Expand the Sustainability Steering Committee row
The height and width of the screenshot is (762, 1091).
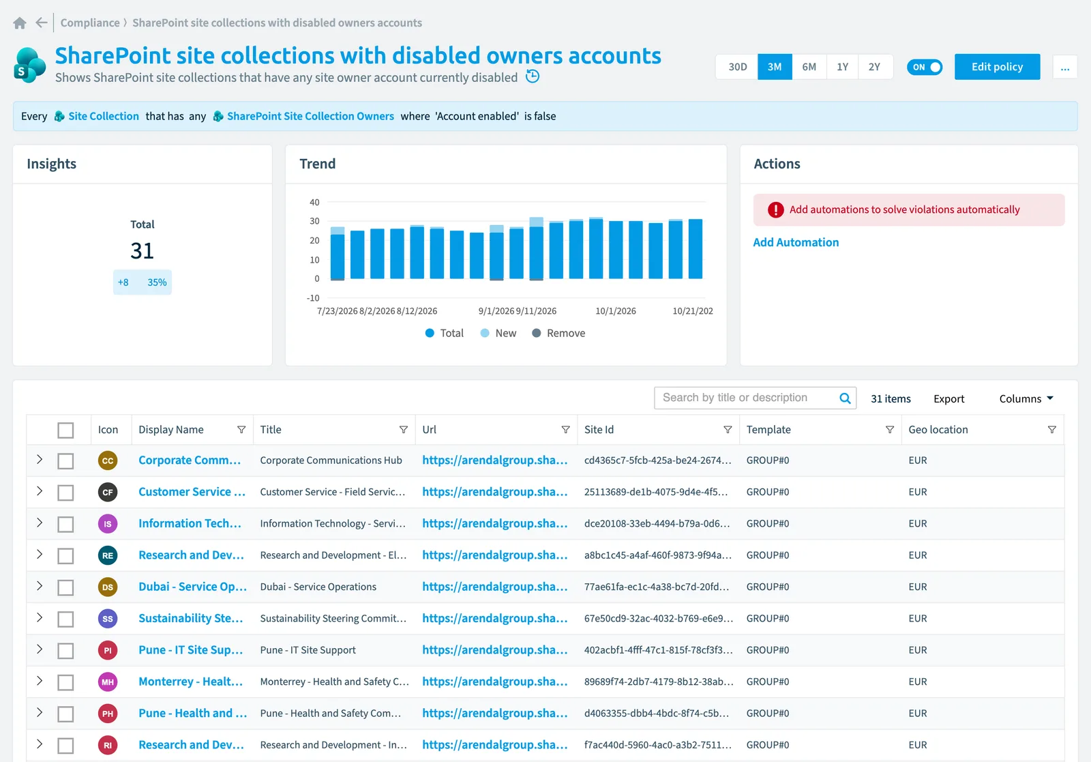point(40,617)
